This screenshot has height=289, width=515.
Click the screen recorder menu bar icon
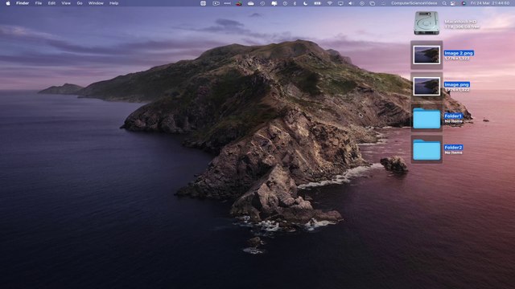pyautogui.click(x=216, y=3)
